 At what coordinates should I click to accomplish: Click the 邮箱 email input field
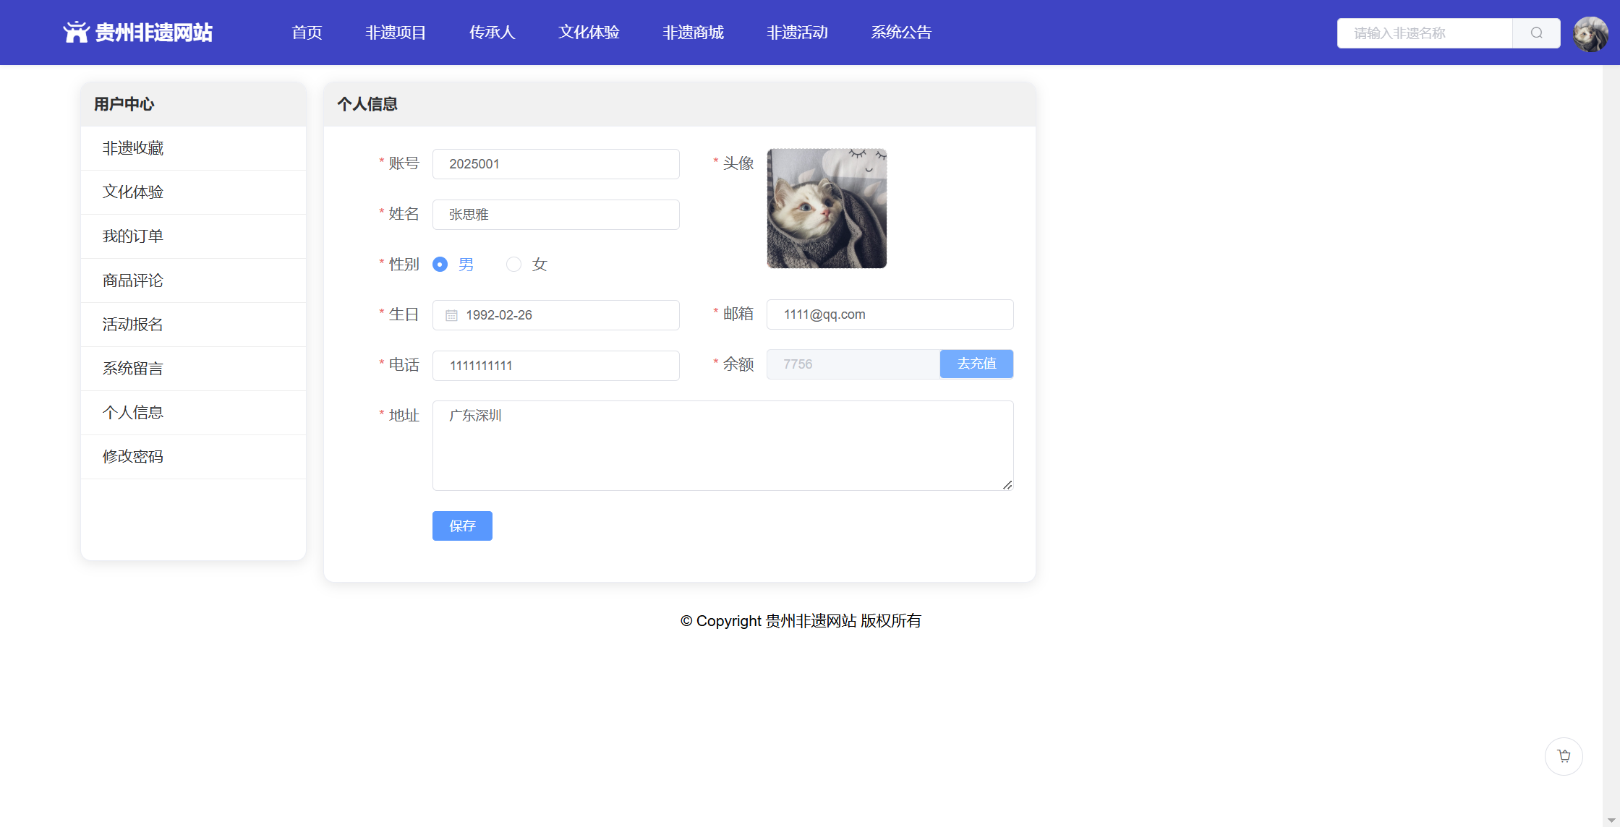890,314
